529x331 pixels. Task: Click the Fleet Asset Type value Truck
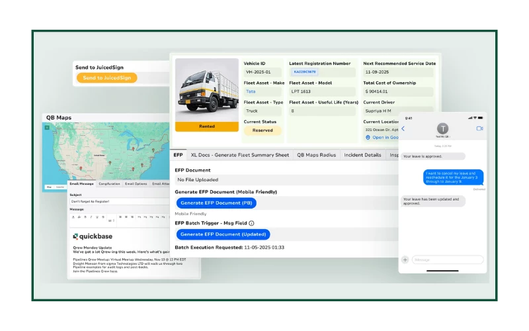[x=263, y=111]
